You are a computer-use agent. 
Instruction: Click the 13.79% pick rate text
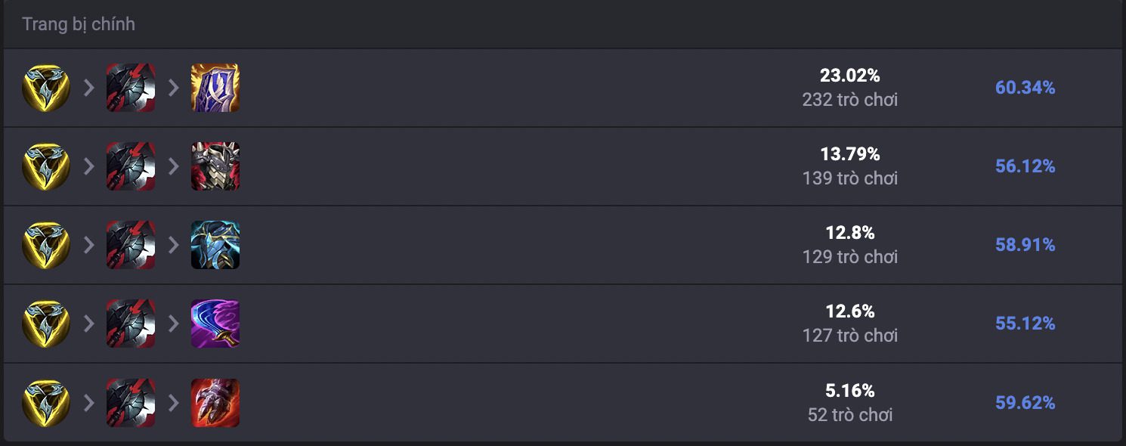coord(850,154)
